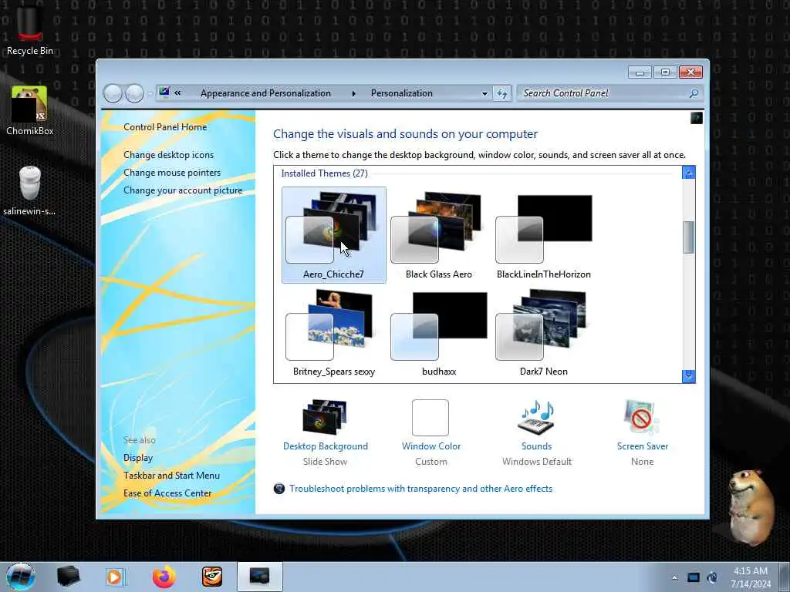790x592 pixels.
Task: Close the Personalization window
Action: point(690,72)
